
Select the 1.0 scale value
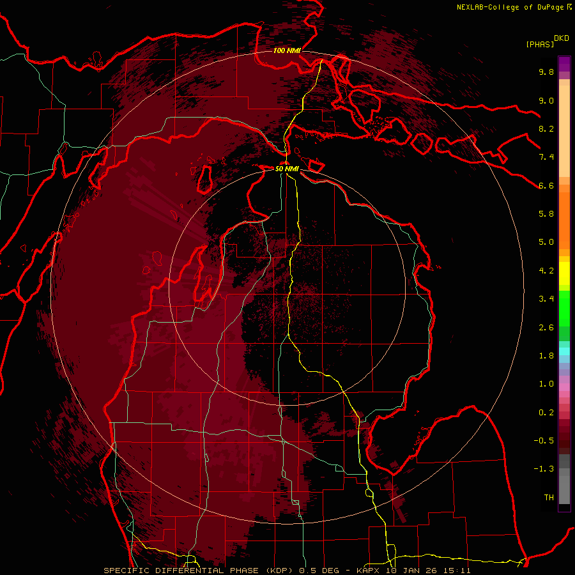coord(546,384)
